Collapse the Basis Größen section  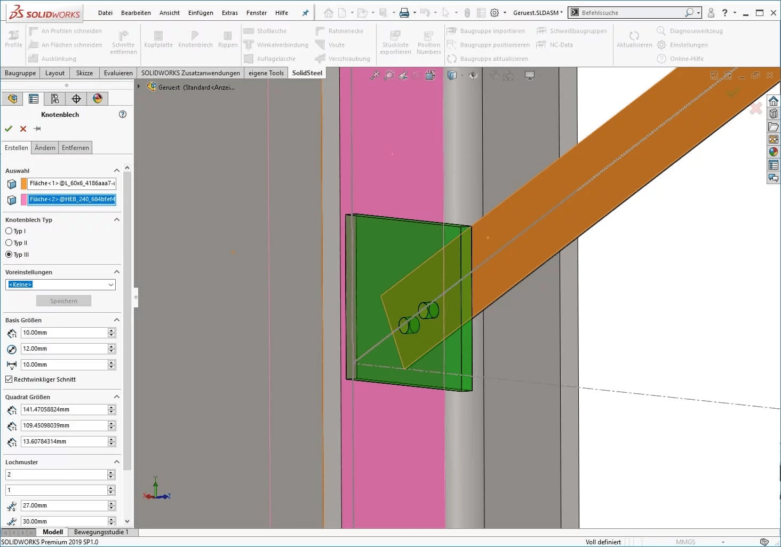[x=116, y=320]
